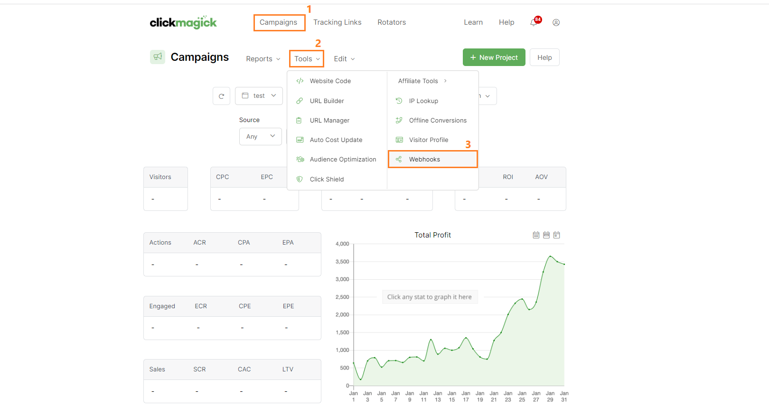Viewport: 769px width, 417px height.
Task: Click the refresh stats icon button
Action: click(x=221, y=96)
